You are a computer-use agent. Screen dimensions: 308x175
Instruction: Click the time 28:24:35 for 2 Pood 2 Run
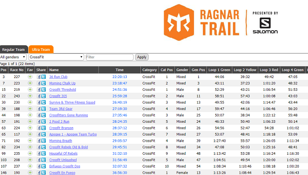[120, 121]
